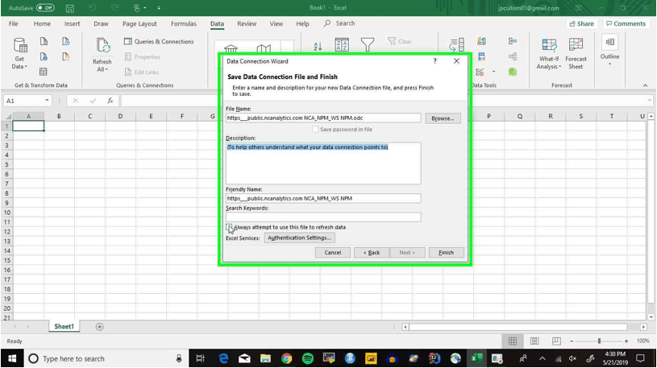Open Customize Quick Access Toolbar dropdown
The height and width of the screenshot is (368, 657).
pos(159,8)
